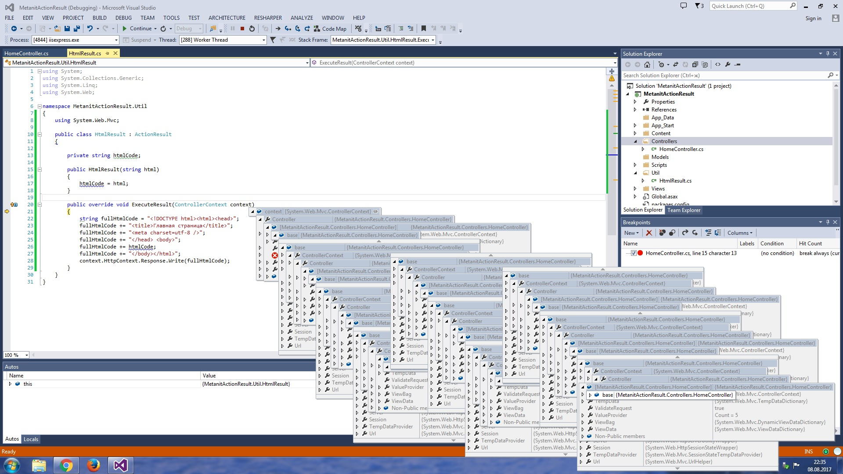The height and width of the screenshot is (474, 843).
Task: Click the Step Into icon
Action: pyautogui.click(x=288, y=29)
